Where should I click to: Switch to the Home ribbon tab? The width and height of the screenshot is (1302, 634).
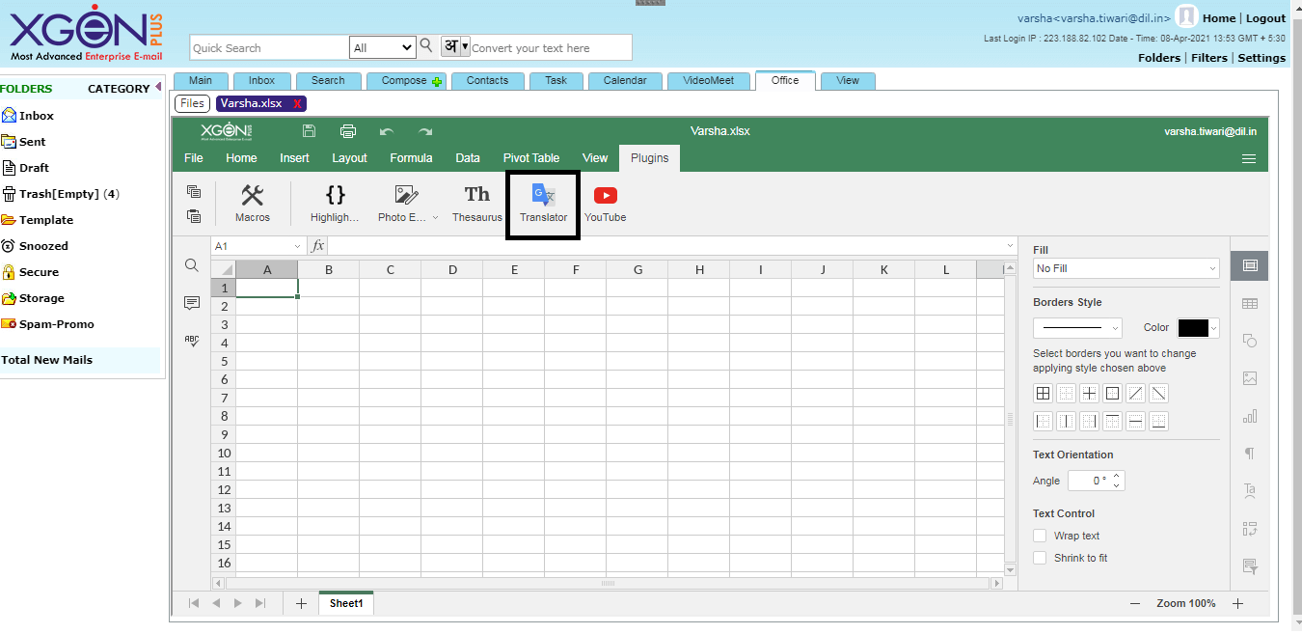click(241, 158)
